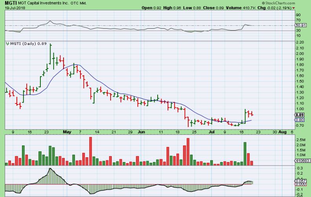Screen dimensions: 311x197
Task: Click the 2.20 price axis label
Action: point(300,42)
